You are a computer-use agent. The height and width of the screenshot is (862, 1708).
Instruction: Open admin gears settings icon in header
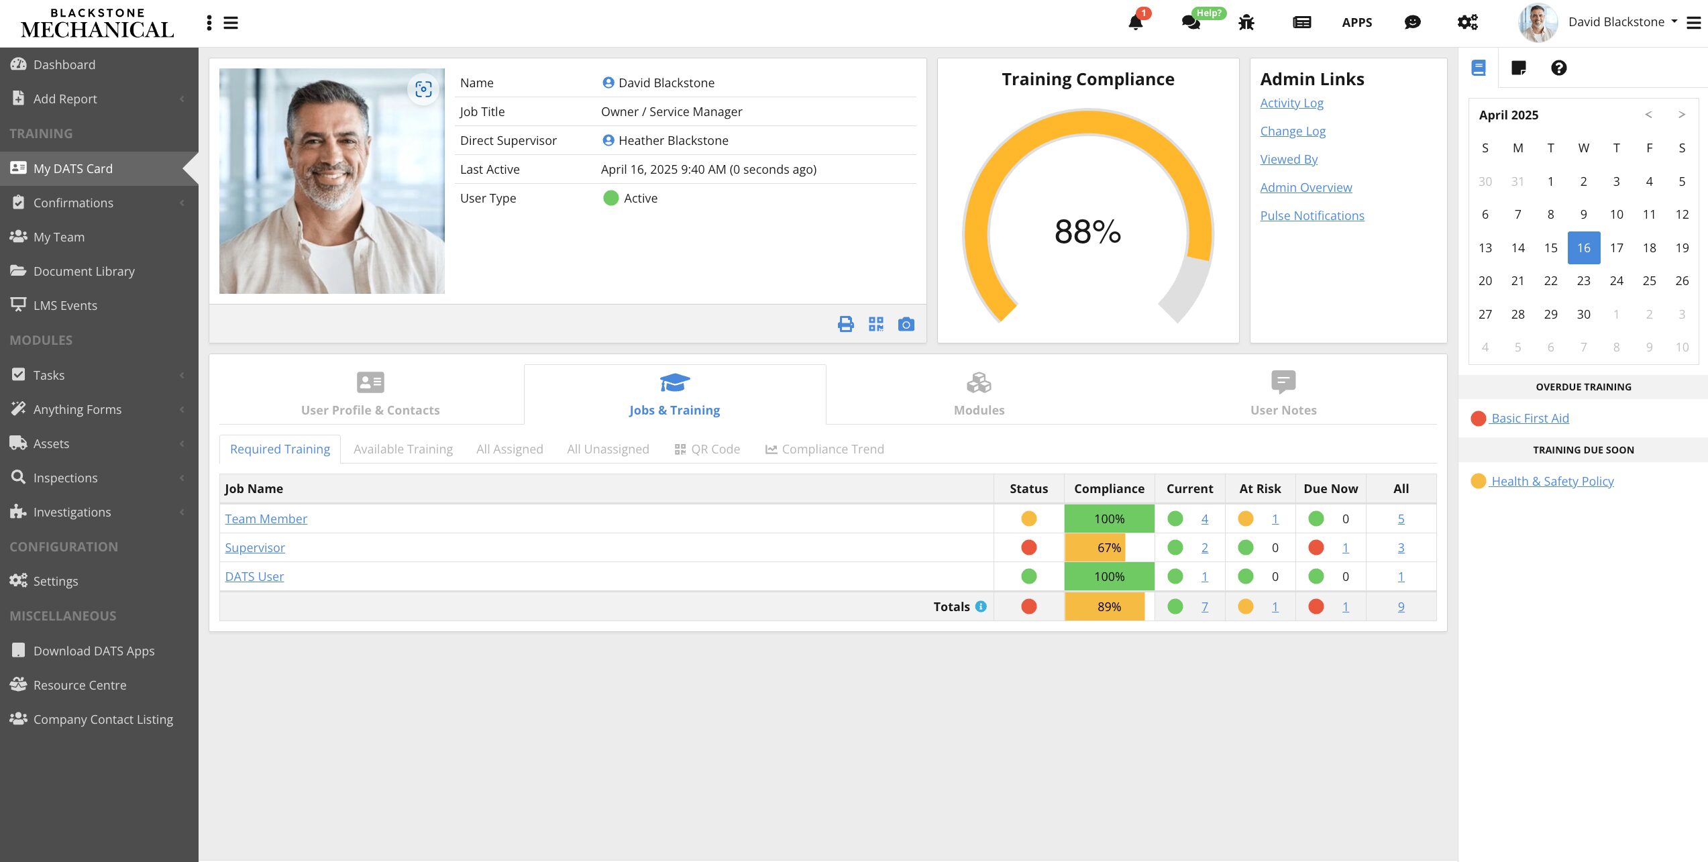pyautogui.click(x=1467, y=23)
